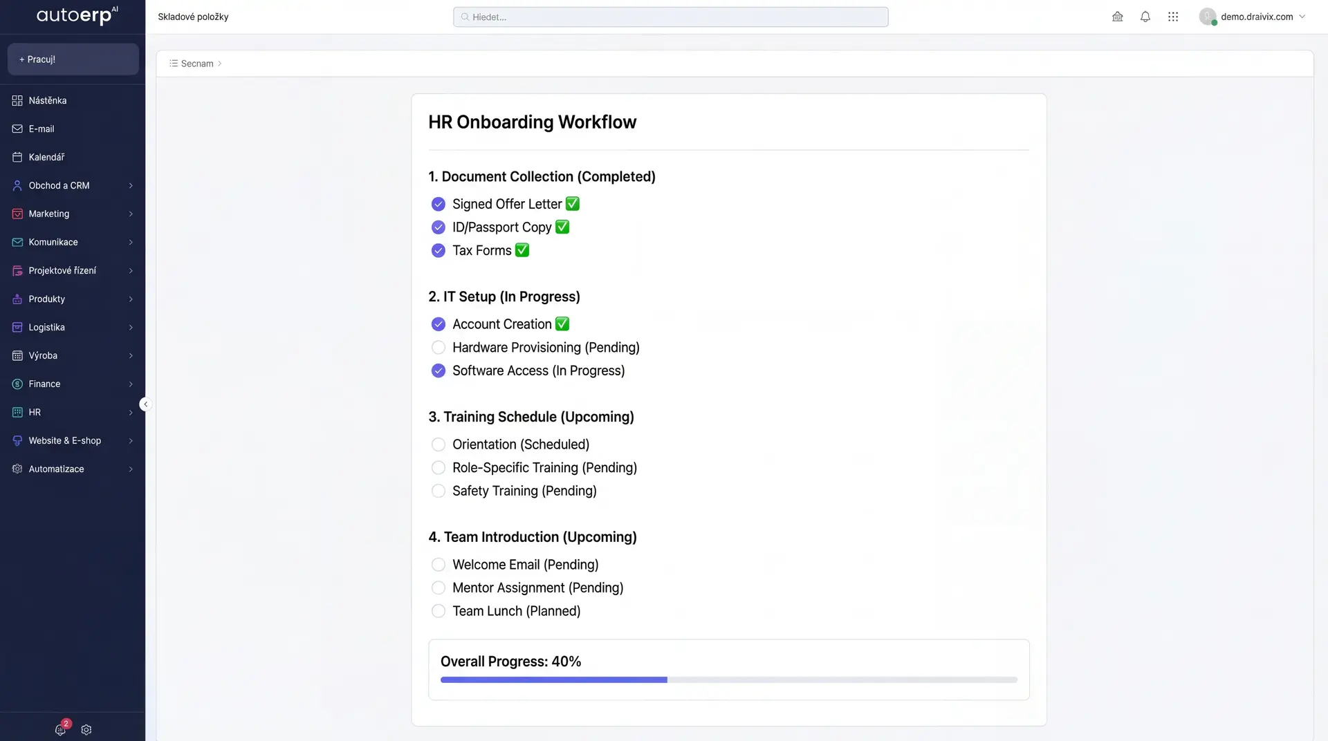The width and height of the screenshot is (1328, 741).
Task: Open settings gear at sidebar bottom
Action: pos(86,730)
